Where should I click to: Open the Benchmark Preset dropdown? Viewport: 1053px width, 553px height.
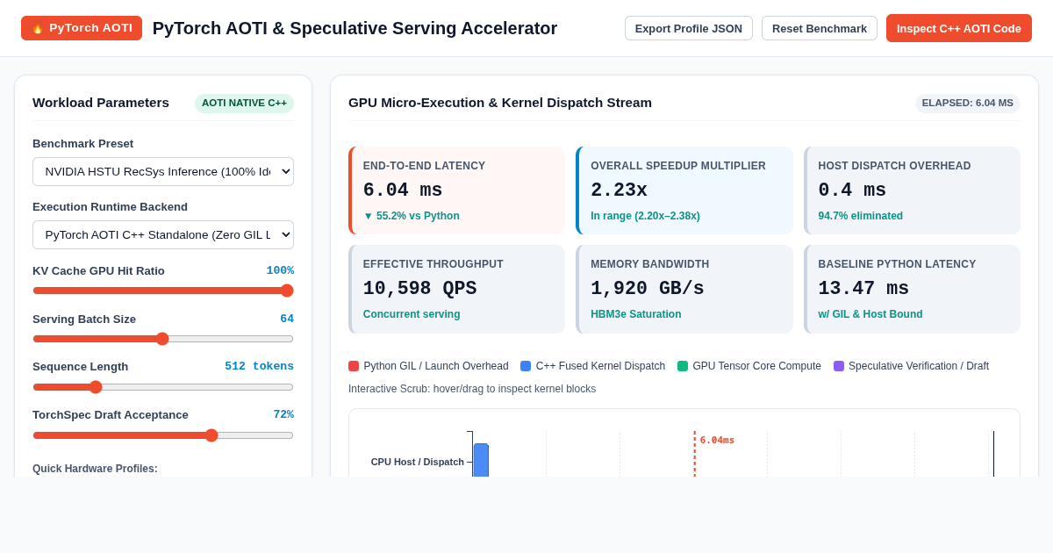(163, 171)
